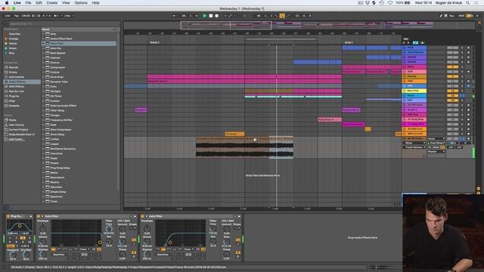Set track monitoring to Auto

pyautogui.click(x=436, y=147)
